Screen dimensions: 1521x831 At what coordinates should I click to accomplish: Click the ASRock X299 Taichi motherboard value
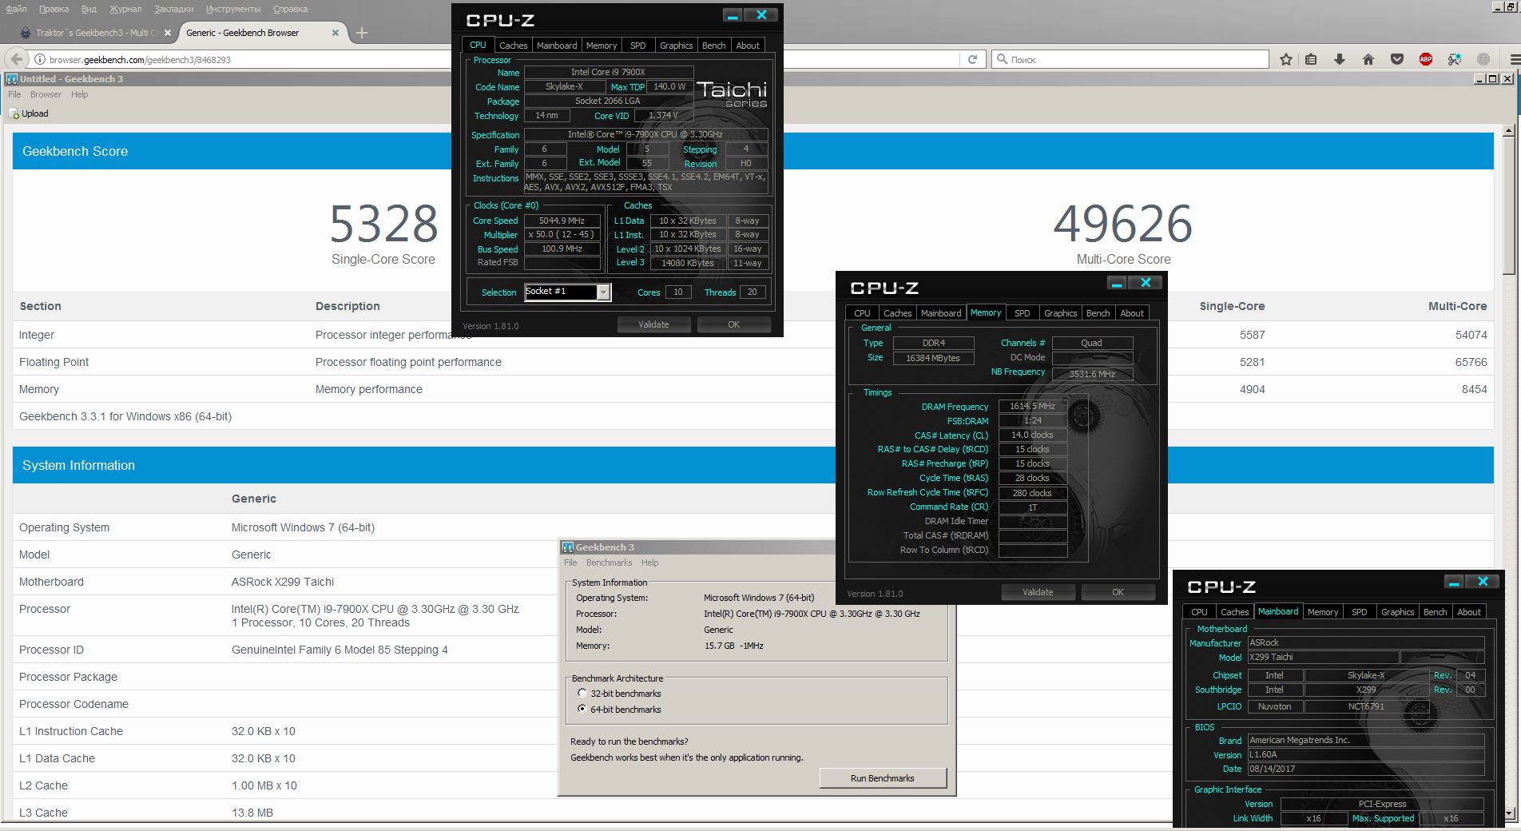283,582
